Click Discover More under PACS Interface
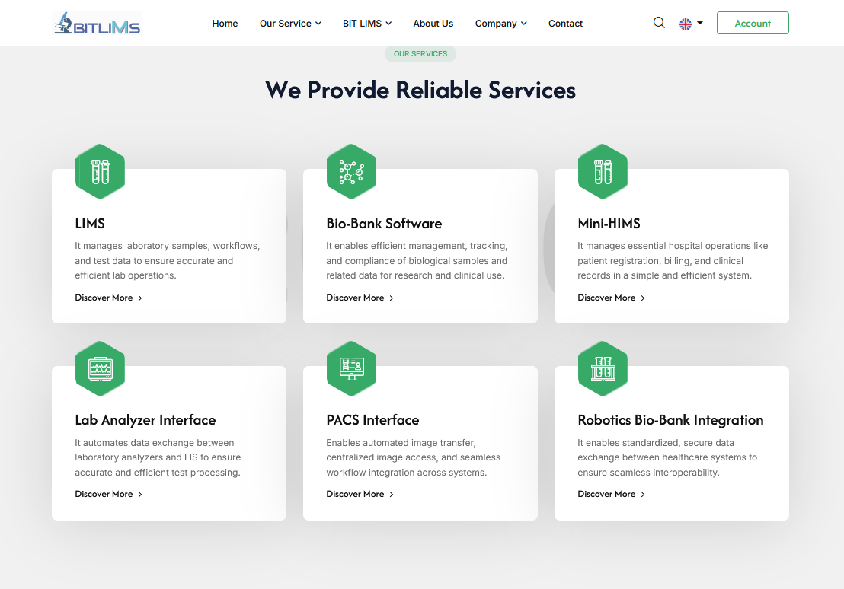This screenshot has width=844, height=589. (x=360, y=494)
